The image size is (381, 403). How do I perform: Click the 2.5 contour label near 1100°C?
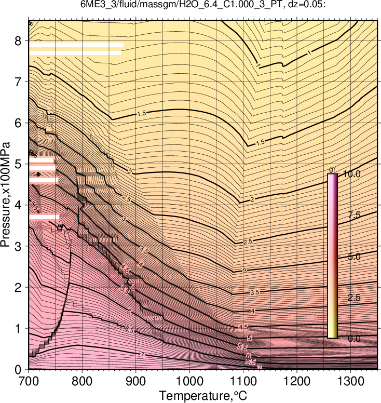(248, 241)
